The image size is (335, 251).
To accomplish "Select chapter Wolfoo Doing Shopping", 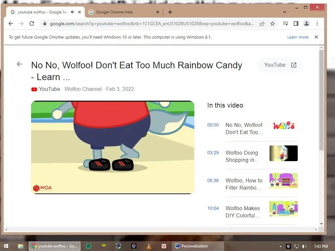I will [x=242, y=156].
